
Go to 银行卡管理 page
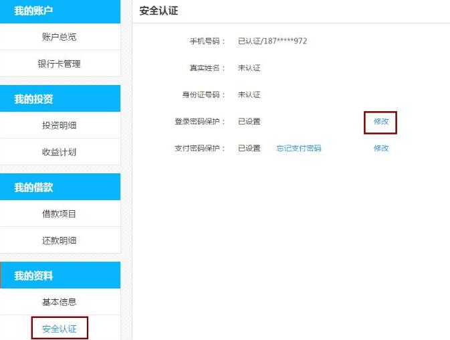click(x=59, y=64)
